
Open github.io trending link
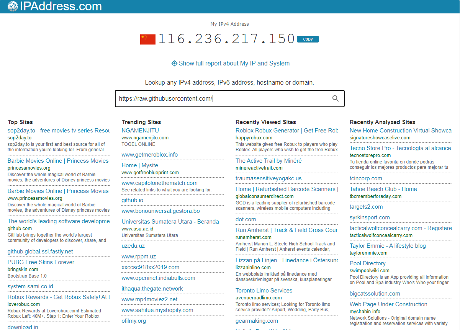click(x=133, y=200)
